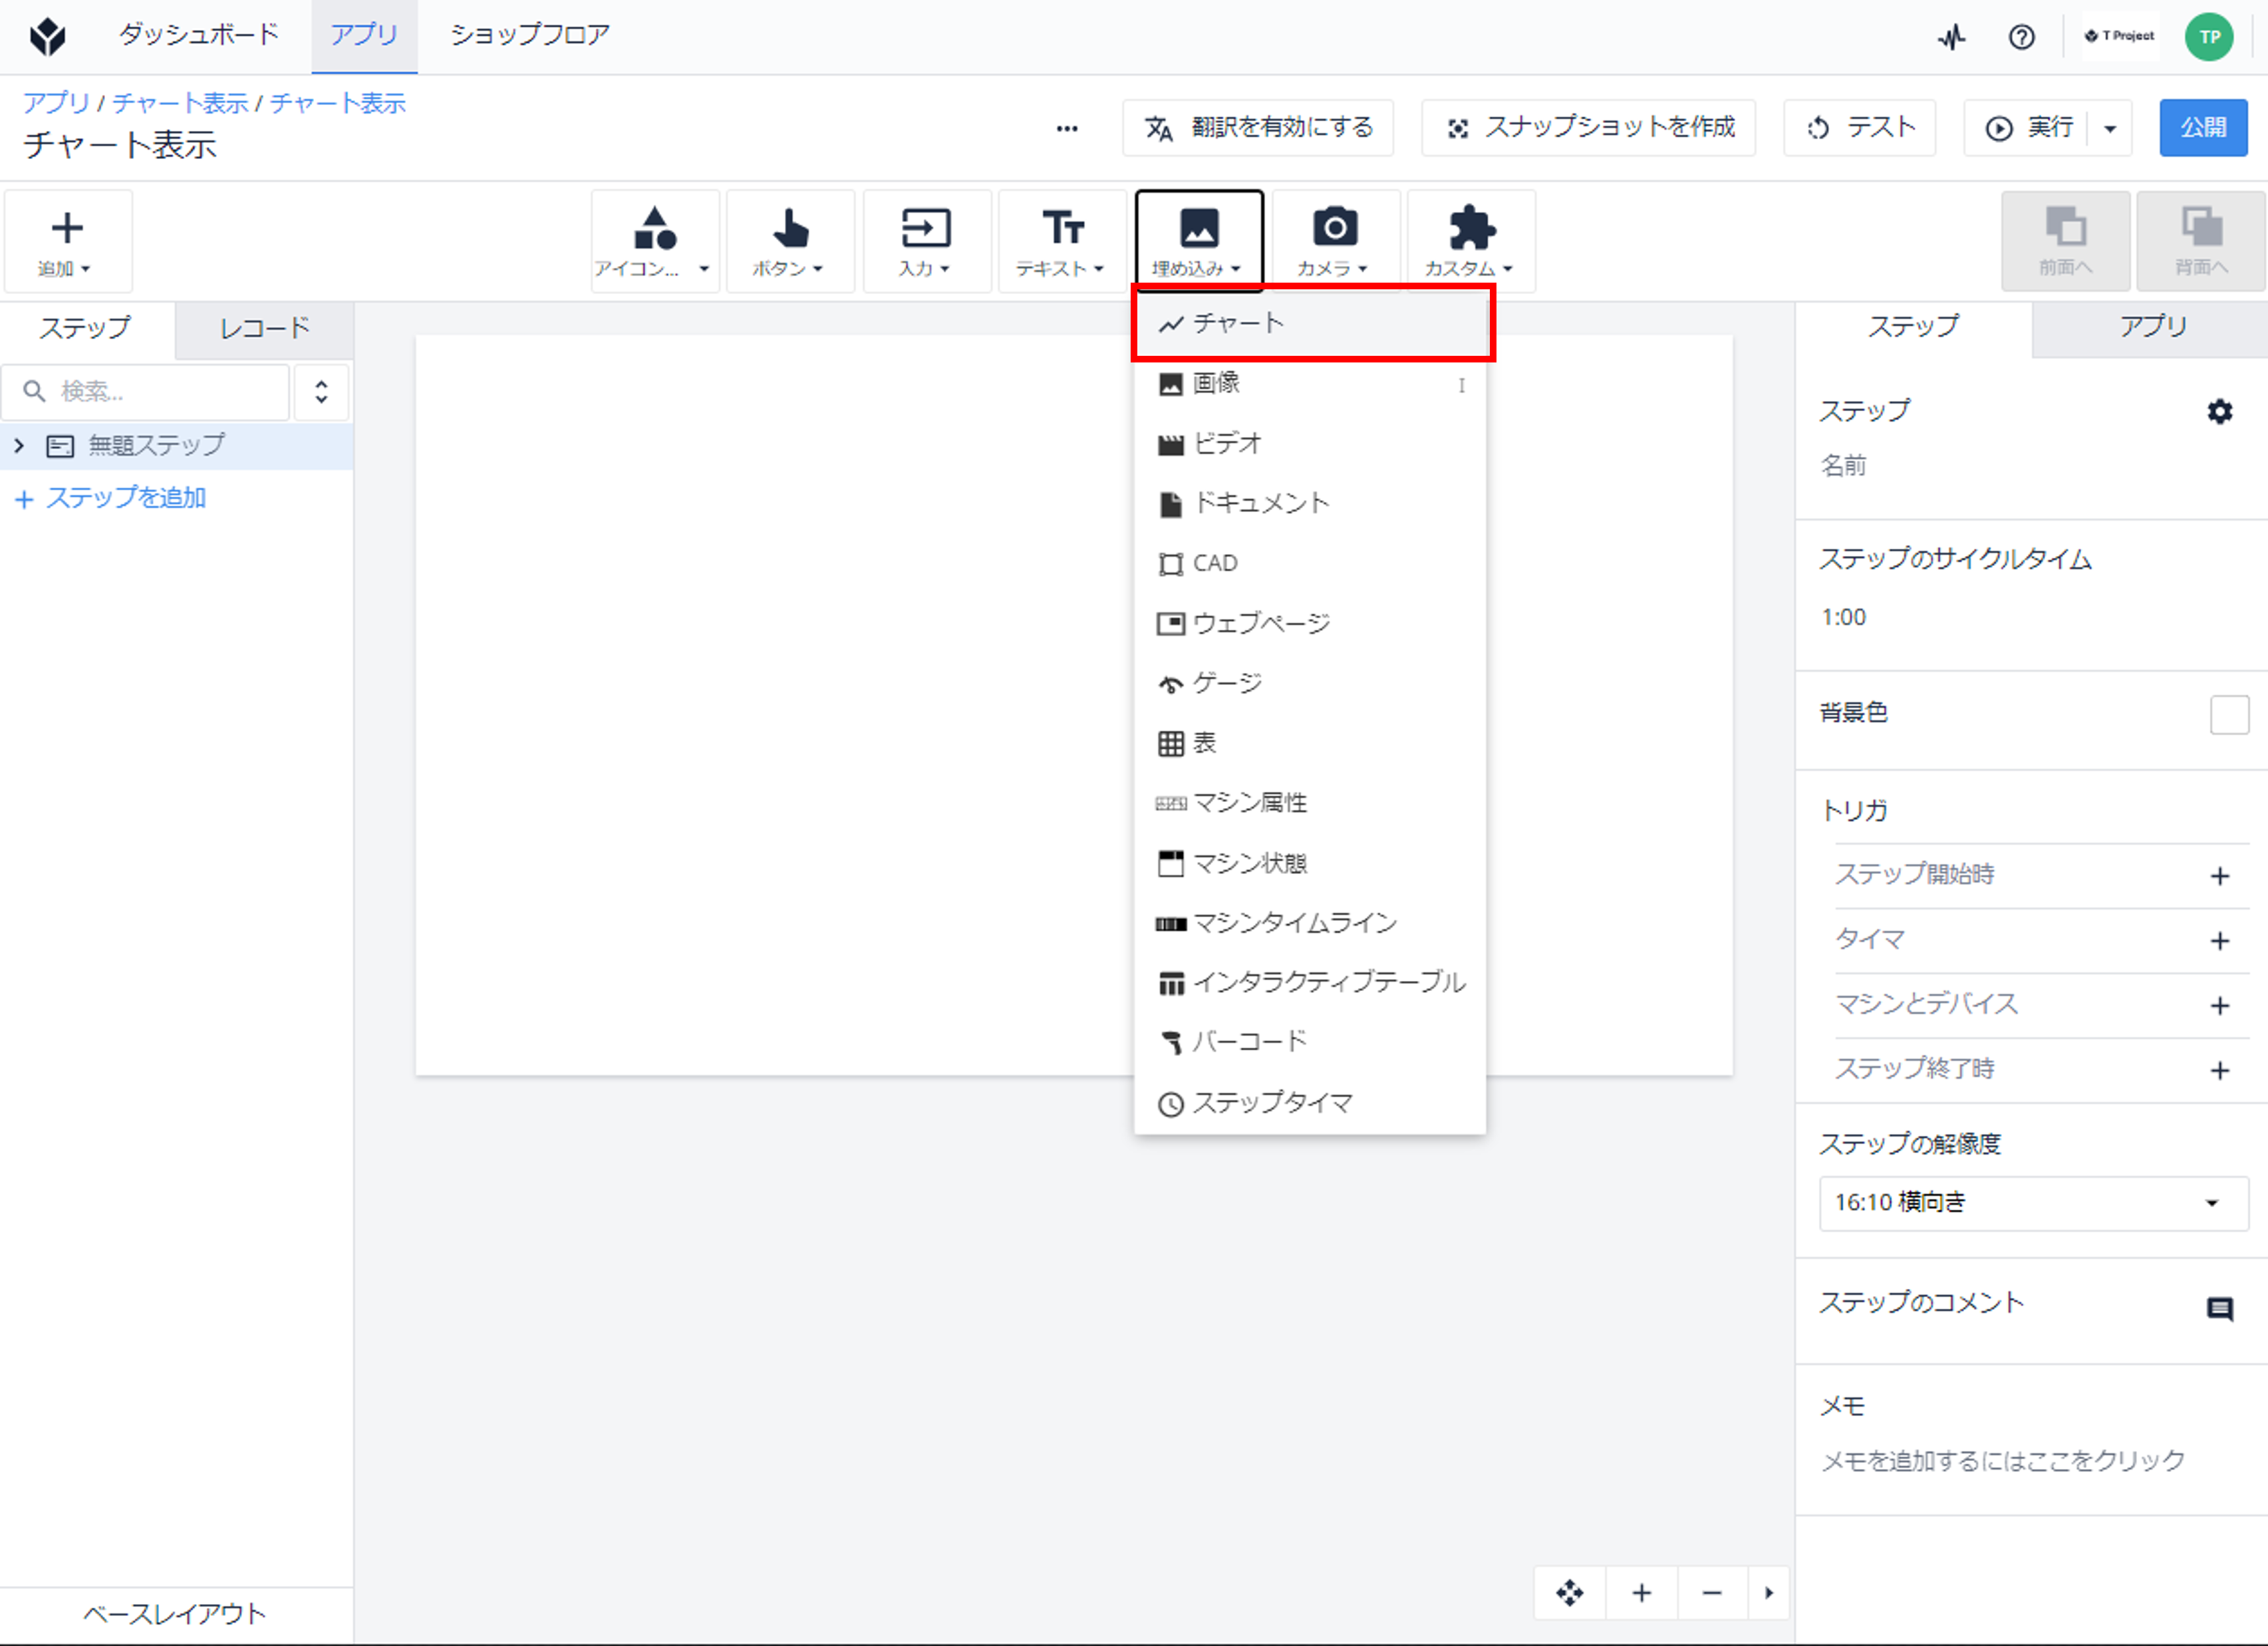
Task: Select ドキュメント from the embed menu
Action: click(x=1311, y=503)
